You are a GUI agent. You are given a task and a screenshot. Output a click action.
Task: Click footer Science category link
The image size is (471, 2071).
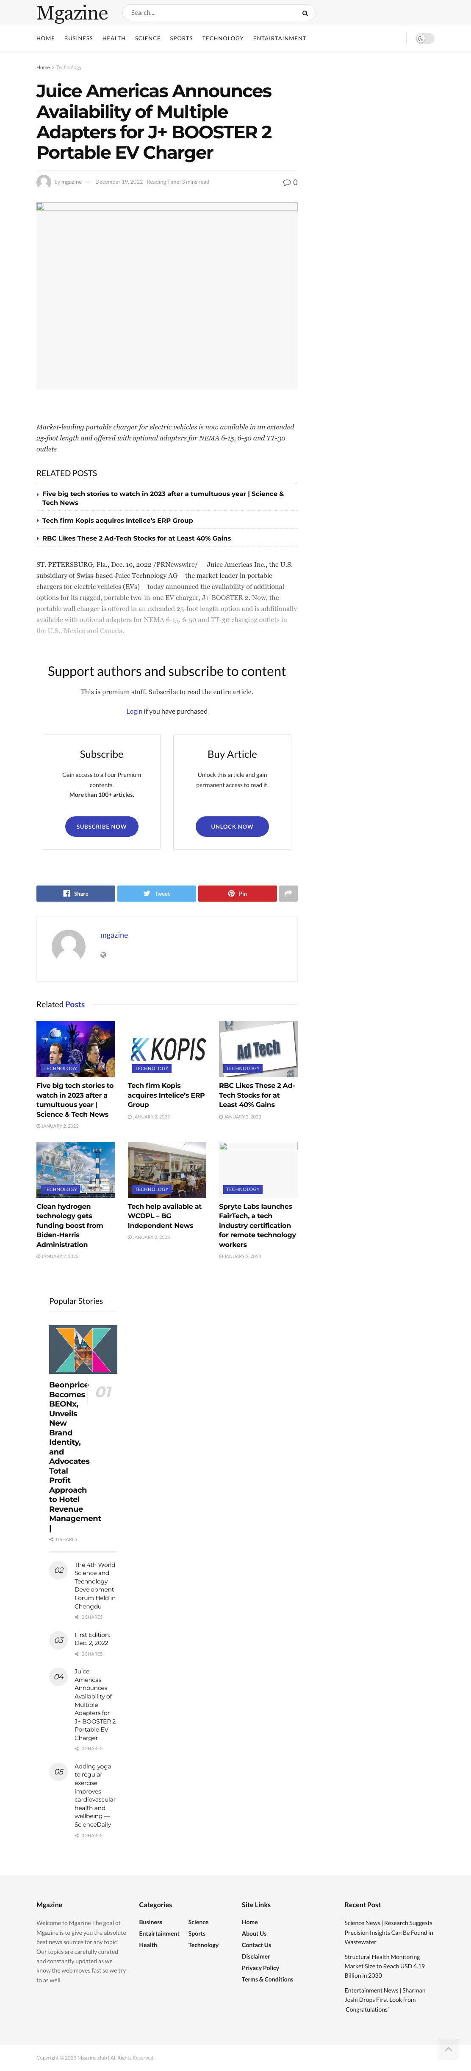pos(198,1922)
